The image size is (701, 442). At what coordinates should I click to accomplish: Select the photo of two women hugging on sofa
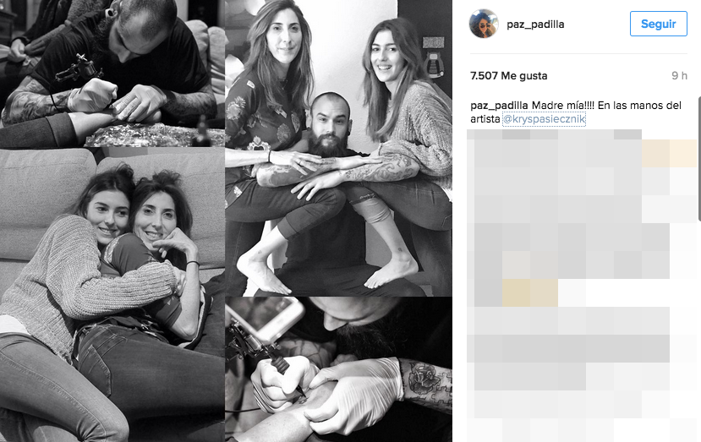(112, 295)
